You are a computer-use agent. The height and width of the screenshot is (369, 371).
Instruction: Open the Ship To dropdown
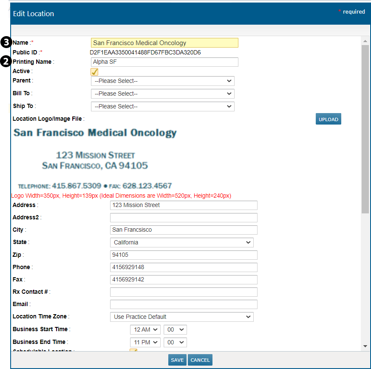162,107
